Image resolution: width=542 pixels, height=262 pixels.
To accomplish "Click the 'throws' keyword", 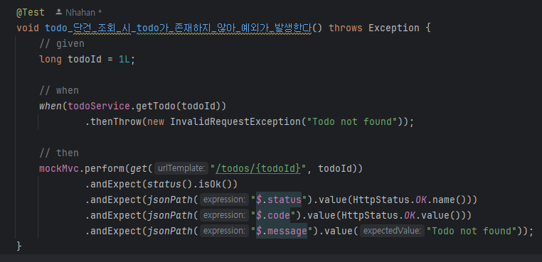I will tap(346, 28).
